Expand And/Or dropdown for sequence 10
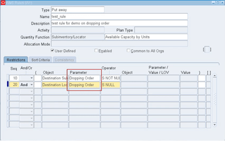Screen dimensions: 225x141 tap(31, 78)
